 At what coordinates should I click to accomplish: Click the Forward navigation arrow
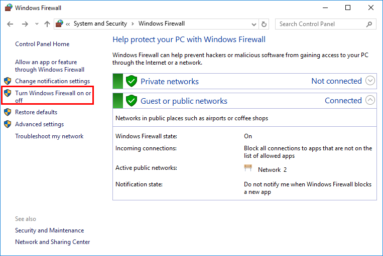[25, 24]
